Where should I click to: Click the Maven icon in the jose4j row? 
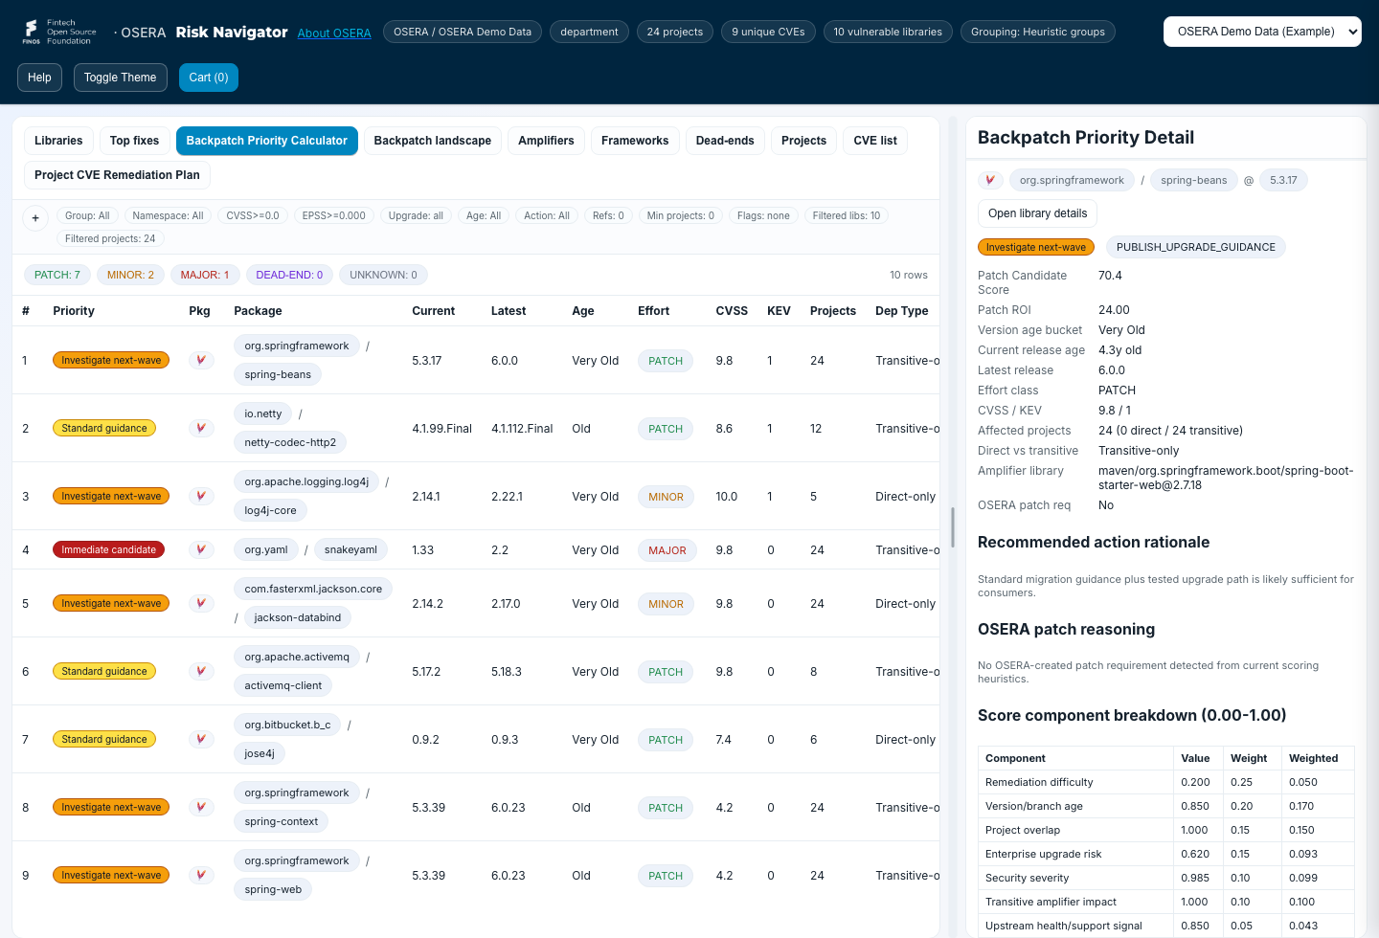(x=201, y=740)
